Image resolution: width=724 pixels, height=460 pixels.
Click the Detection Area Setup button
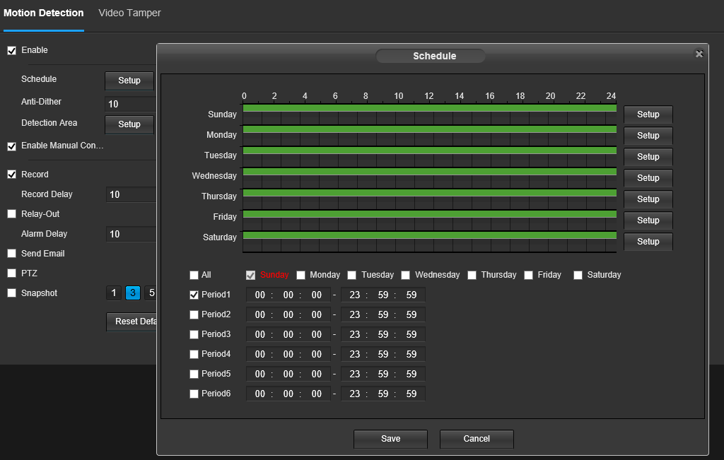[x=129, y=124]
